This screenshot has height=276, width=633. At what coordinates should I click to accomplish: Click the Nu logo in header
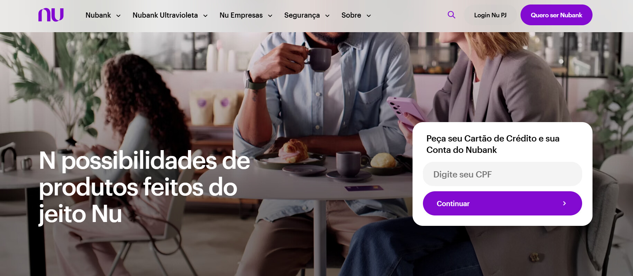pyautogui.click(x=51, y=15)
